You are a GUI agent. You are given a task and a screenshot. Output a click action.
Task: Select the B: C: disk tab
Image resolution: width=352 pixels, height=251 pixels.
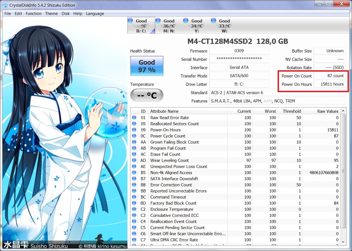141,26
